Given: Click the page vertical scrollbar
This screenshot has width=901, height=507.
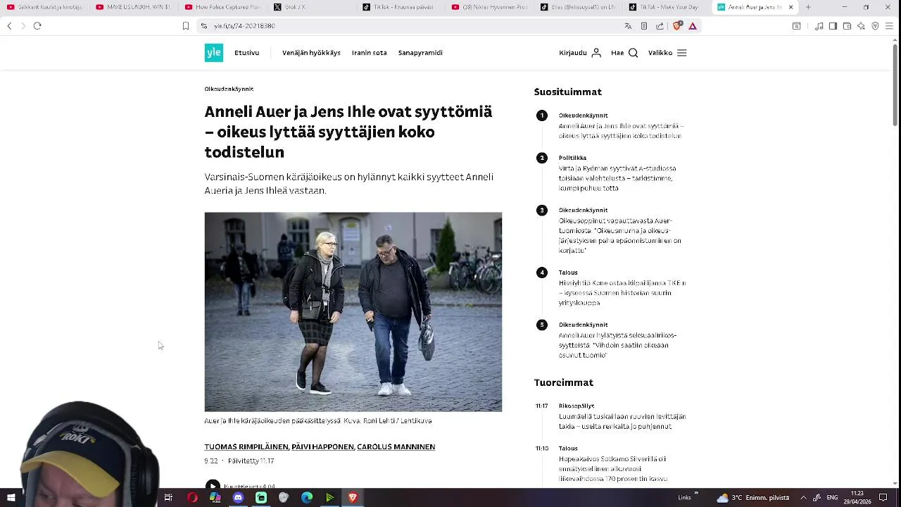Looking at the screenshot, I should coord(895,84).
